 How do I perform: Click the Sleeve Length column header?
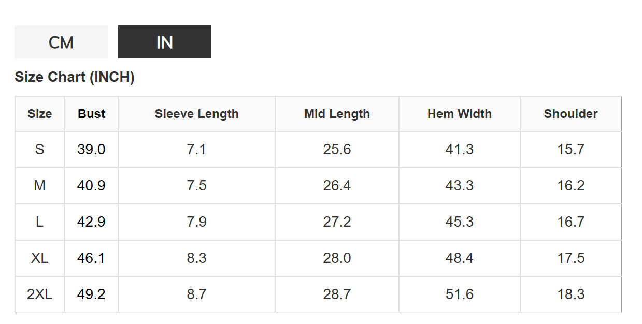[197, 114]
